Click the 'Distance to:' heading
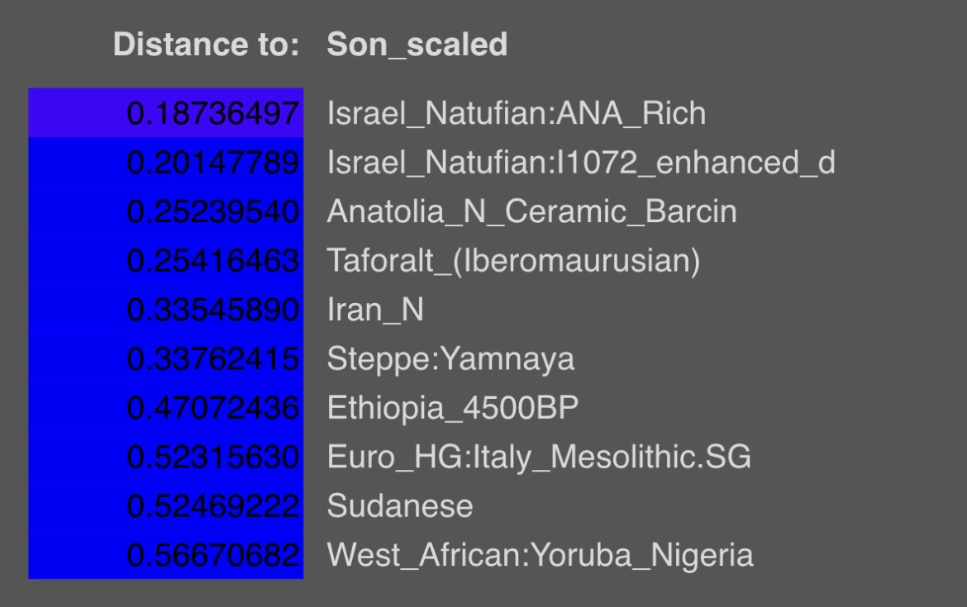The height and width of the screenshot is (607, 967). (x=206, y=45)
